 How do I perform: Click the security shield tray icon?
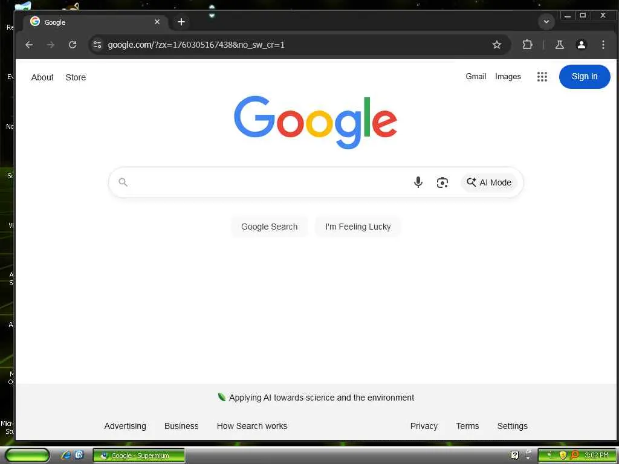563,455
